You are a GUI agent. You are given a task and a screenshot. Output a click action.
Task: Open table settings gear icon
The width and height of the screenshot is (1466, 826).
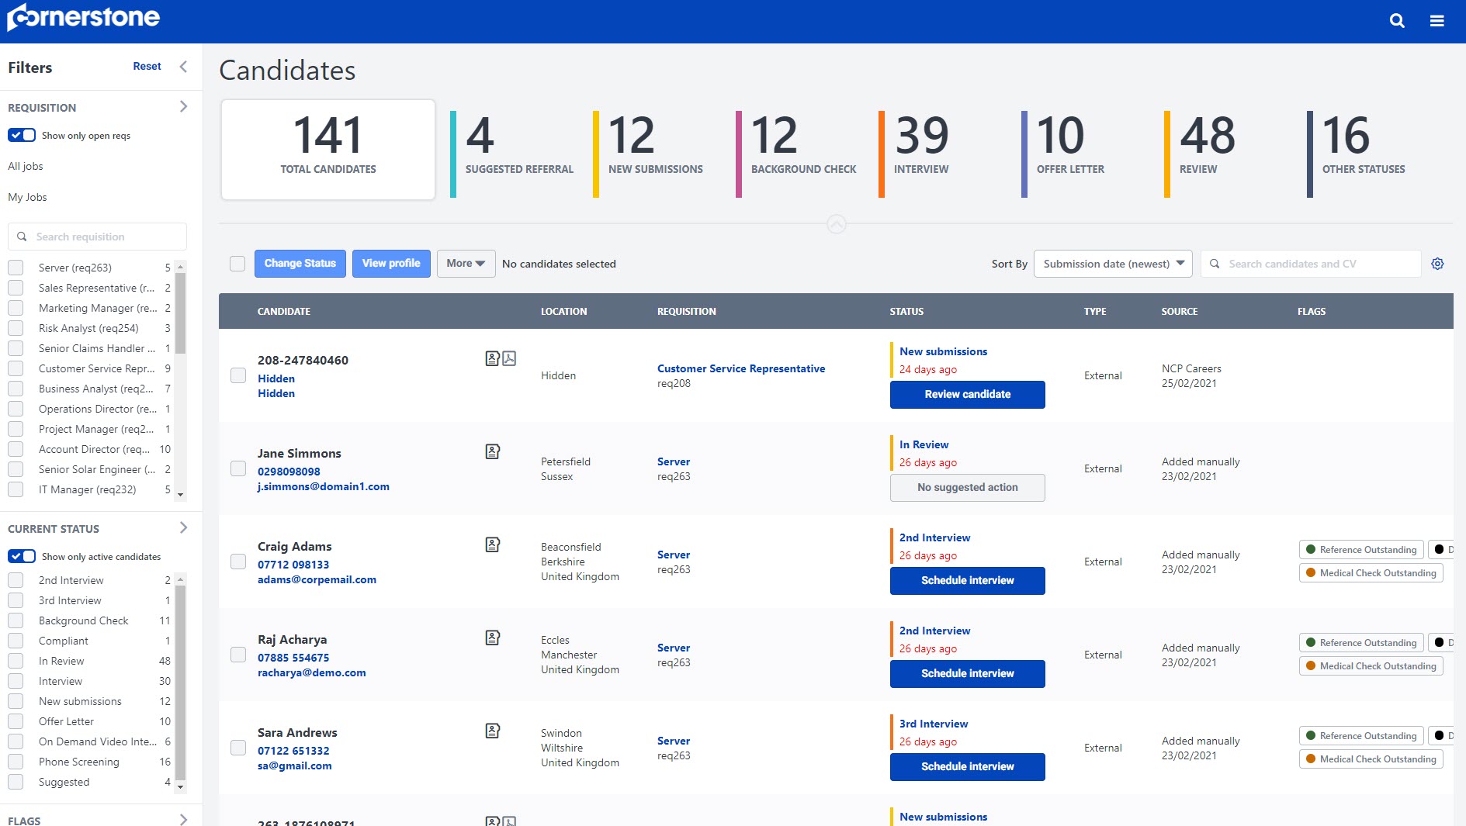(x=1437, y=264)
